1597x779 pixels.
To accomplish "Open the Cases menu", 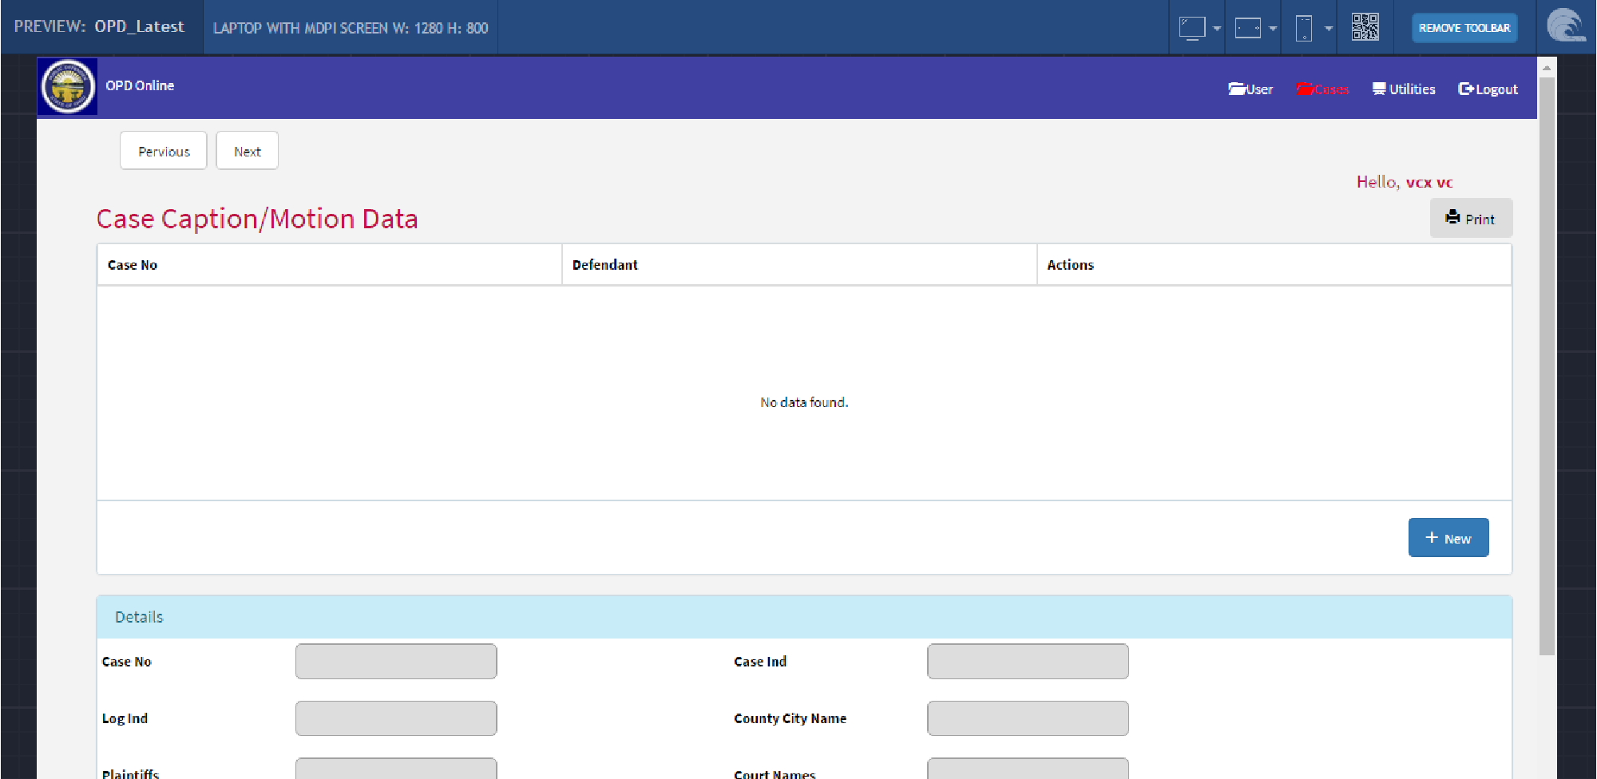I will coord(1322,89).
